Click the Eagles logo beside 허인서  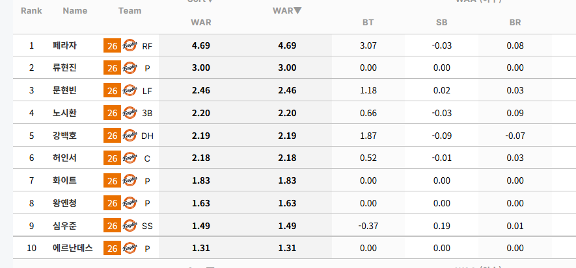pyautogui.click(x=130, y=158)
